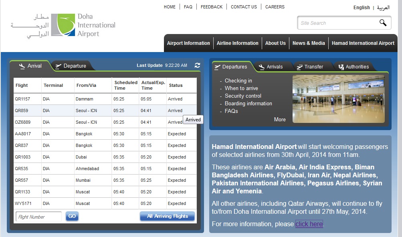
Task: Click the Dubai origin cell
Action: pos(81,157)
